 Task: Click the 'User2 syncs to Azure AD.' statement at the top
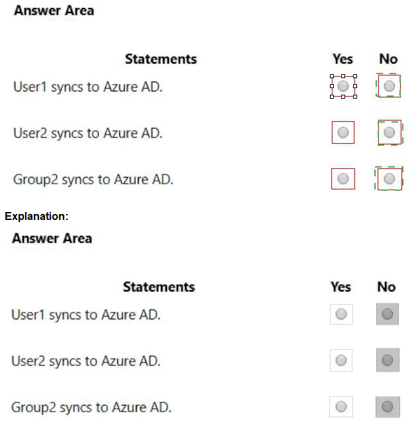tap(87, 133)
